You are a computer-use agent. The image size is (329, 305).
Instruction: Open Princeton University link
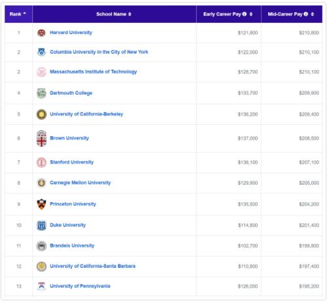click(x=73, y=204)
